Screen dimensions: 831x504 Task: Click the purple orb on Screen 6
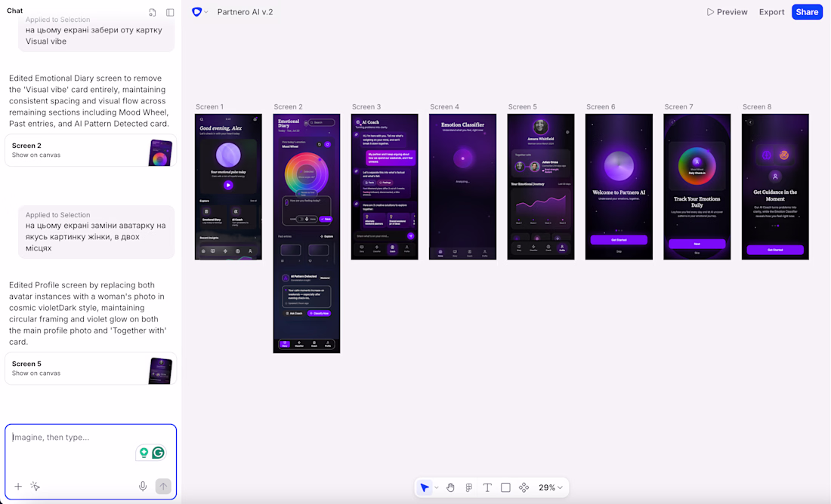point(619,166)
